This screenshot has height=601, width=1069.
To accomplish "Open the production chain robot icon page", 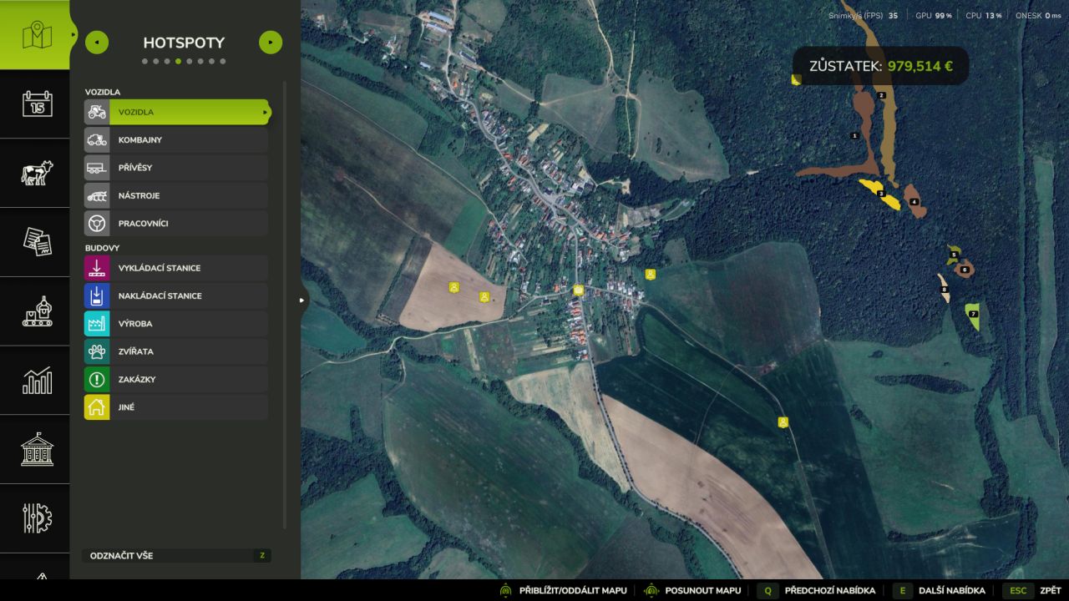I will (x=37, y=311).
